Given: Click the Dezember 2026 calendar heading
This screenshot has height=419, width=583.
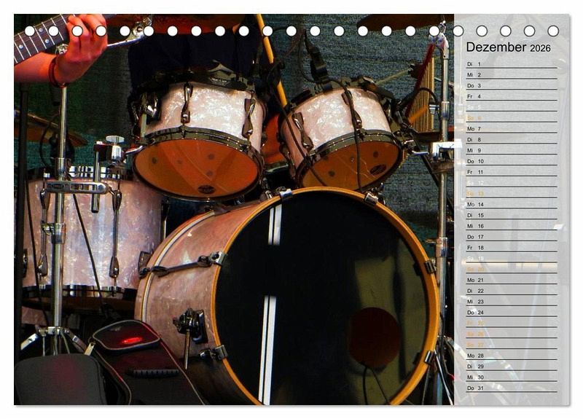Looking at the screenshot, I should pos(508,47).
